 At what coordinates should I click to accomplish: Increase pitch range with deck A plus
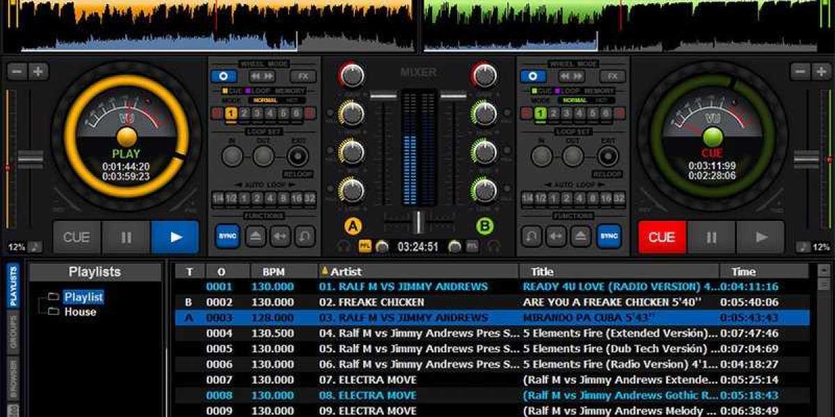tap(38, 71)
